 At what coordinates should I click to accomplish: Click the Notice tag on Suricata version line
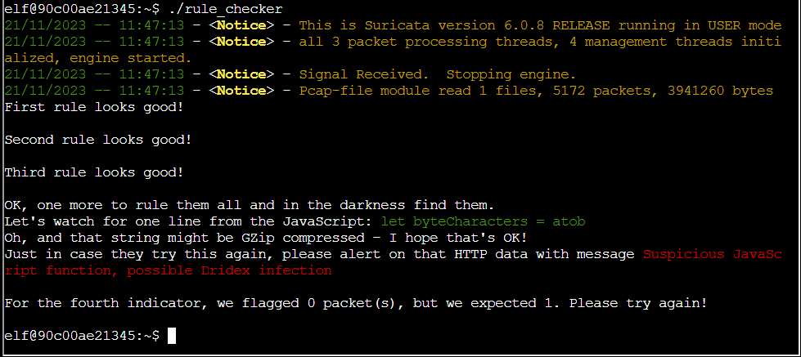click(x=241, y=25)
